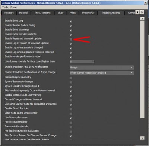Switch to the Material tab

point(23,13)
